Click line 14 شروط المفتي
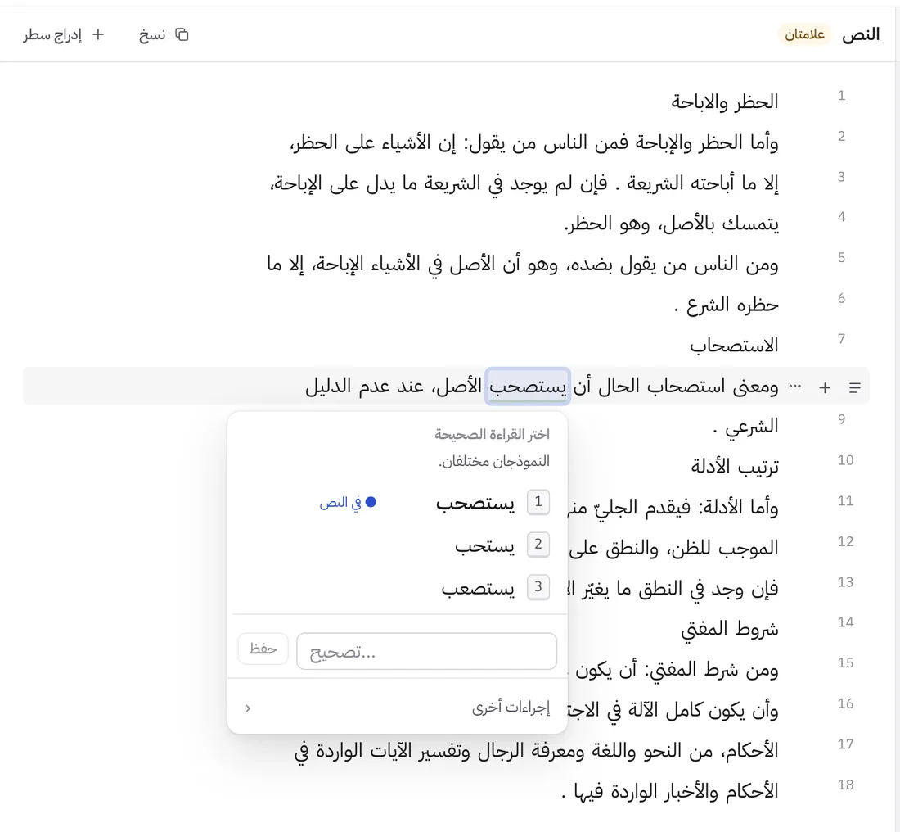 730,629
